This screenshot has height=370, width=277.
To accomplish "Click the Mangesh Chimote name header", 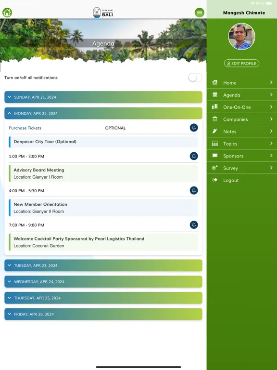I will (244, 13).
